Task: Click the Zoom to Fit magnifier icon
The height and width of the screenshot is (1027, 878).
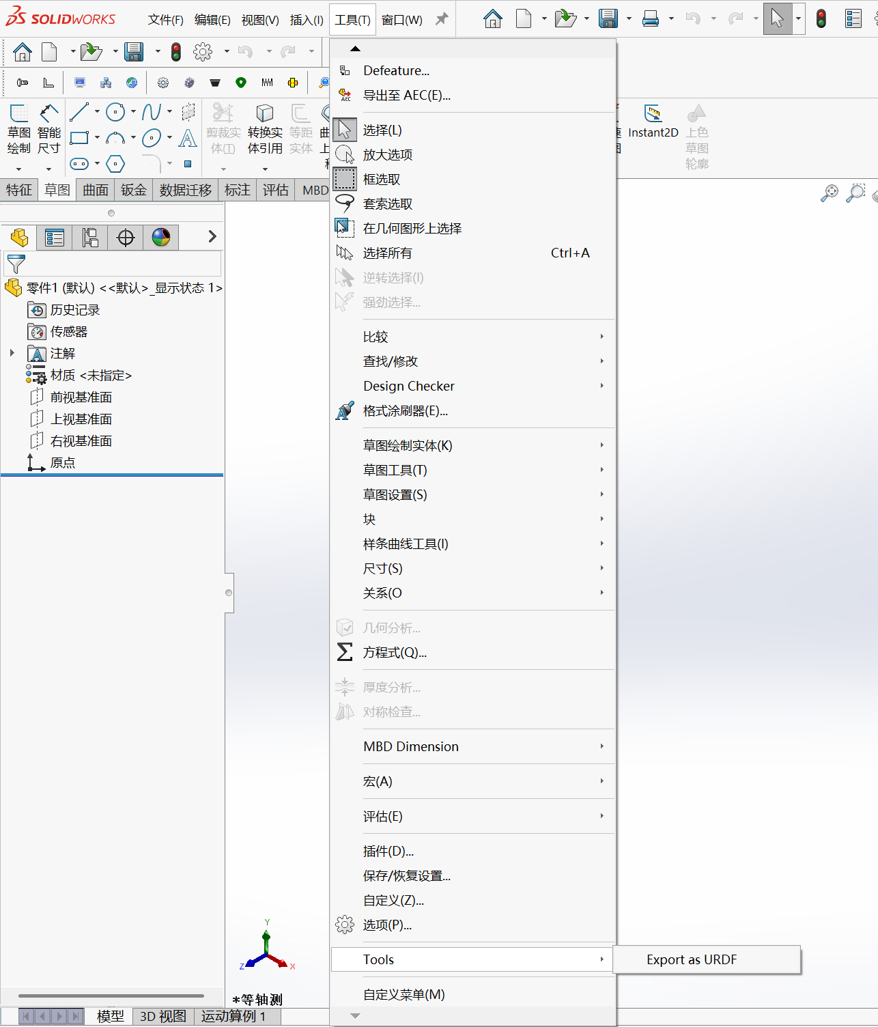Action: click(829, 193)
